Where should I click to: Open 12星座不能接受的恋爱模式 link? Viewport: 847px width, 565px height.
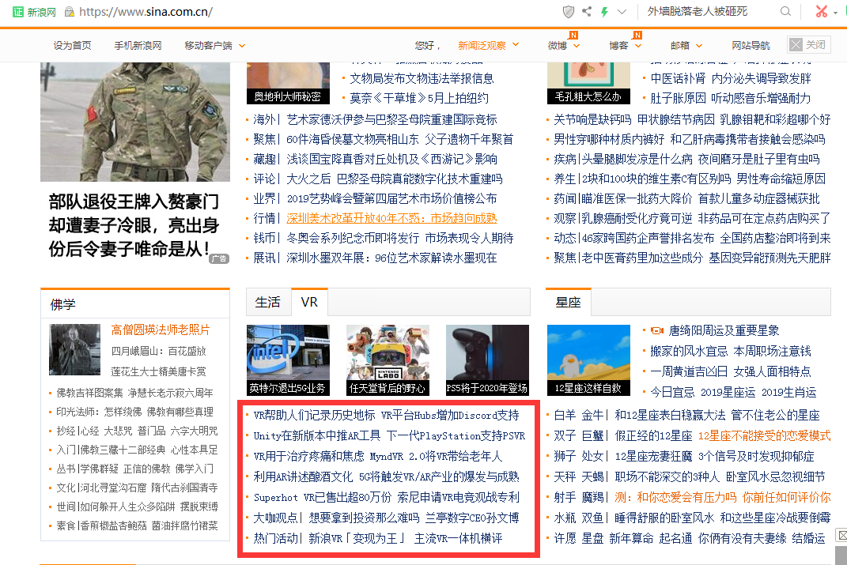764,435
